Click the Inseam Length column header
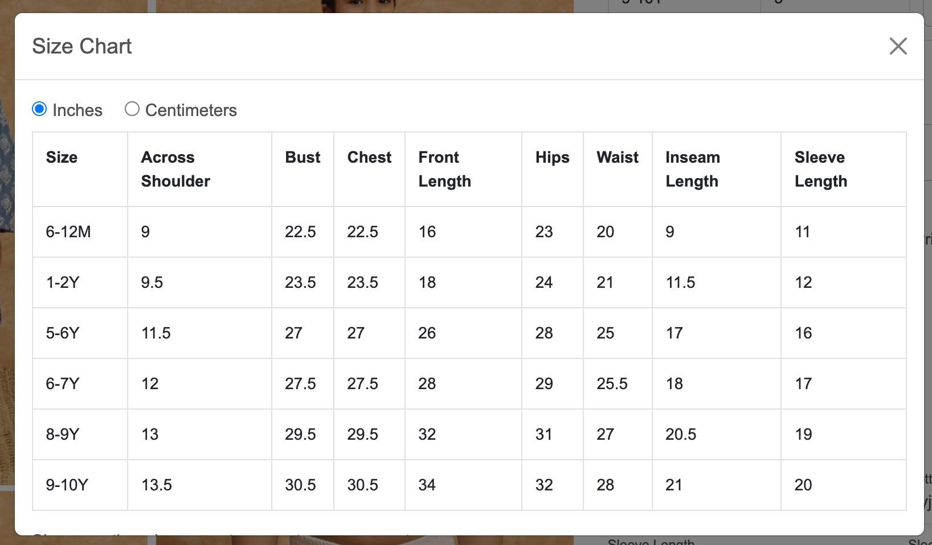 pos(693,169)
